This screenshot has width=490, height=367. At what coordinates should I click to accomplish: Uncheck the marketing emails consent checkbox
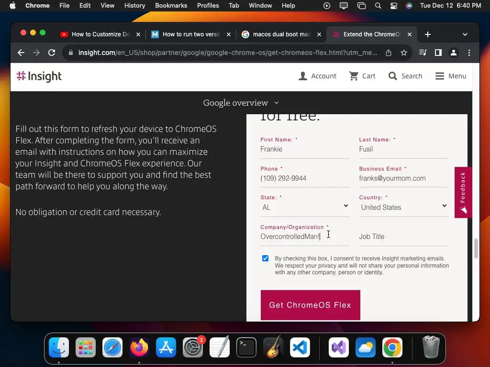(x=265, y=258)
